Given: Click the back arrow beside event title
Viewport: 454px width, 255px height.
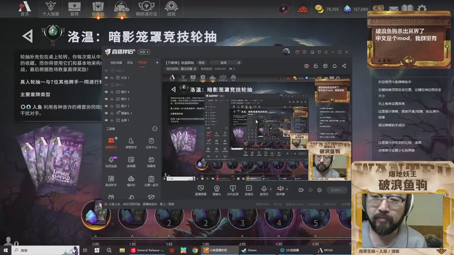Looking at the screenshot, I should tap(28, 36).
